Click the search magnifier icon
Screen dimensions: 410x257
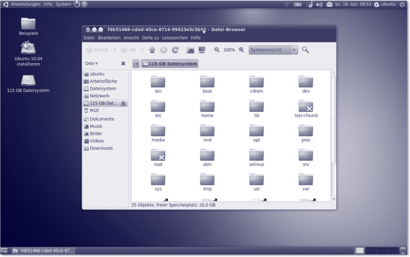(305, 50)
